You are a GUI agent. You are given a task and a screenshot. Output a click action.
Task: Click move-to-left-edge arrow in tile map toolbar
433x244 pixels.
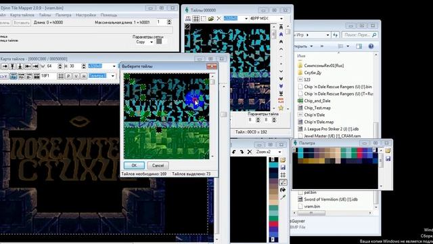tap(28, 66)
